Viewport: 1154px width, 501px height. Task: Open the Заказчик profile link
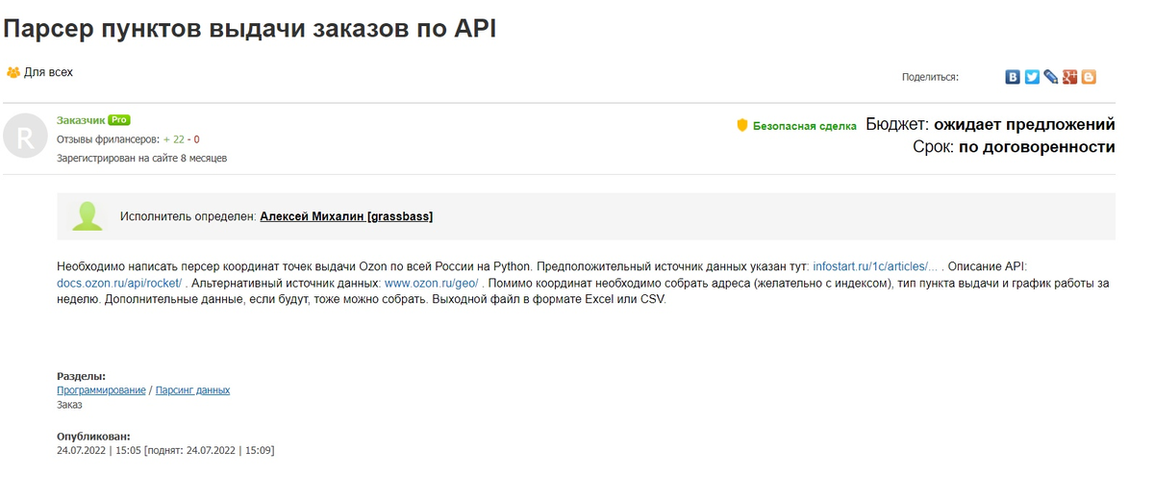click(81, 120)
